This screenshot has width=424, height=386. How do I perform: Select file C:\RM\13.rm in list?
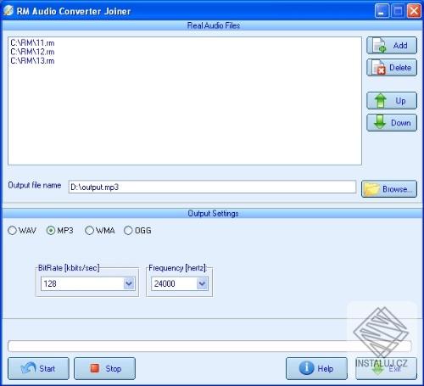(x=32, y=61)
